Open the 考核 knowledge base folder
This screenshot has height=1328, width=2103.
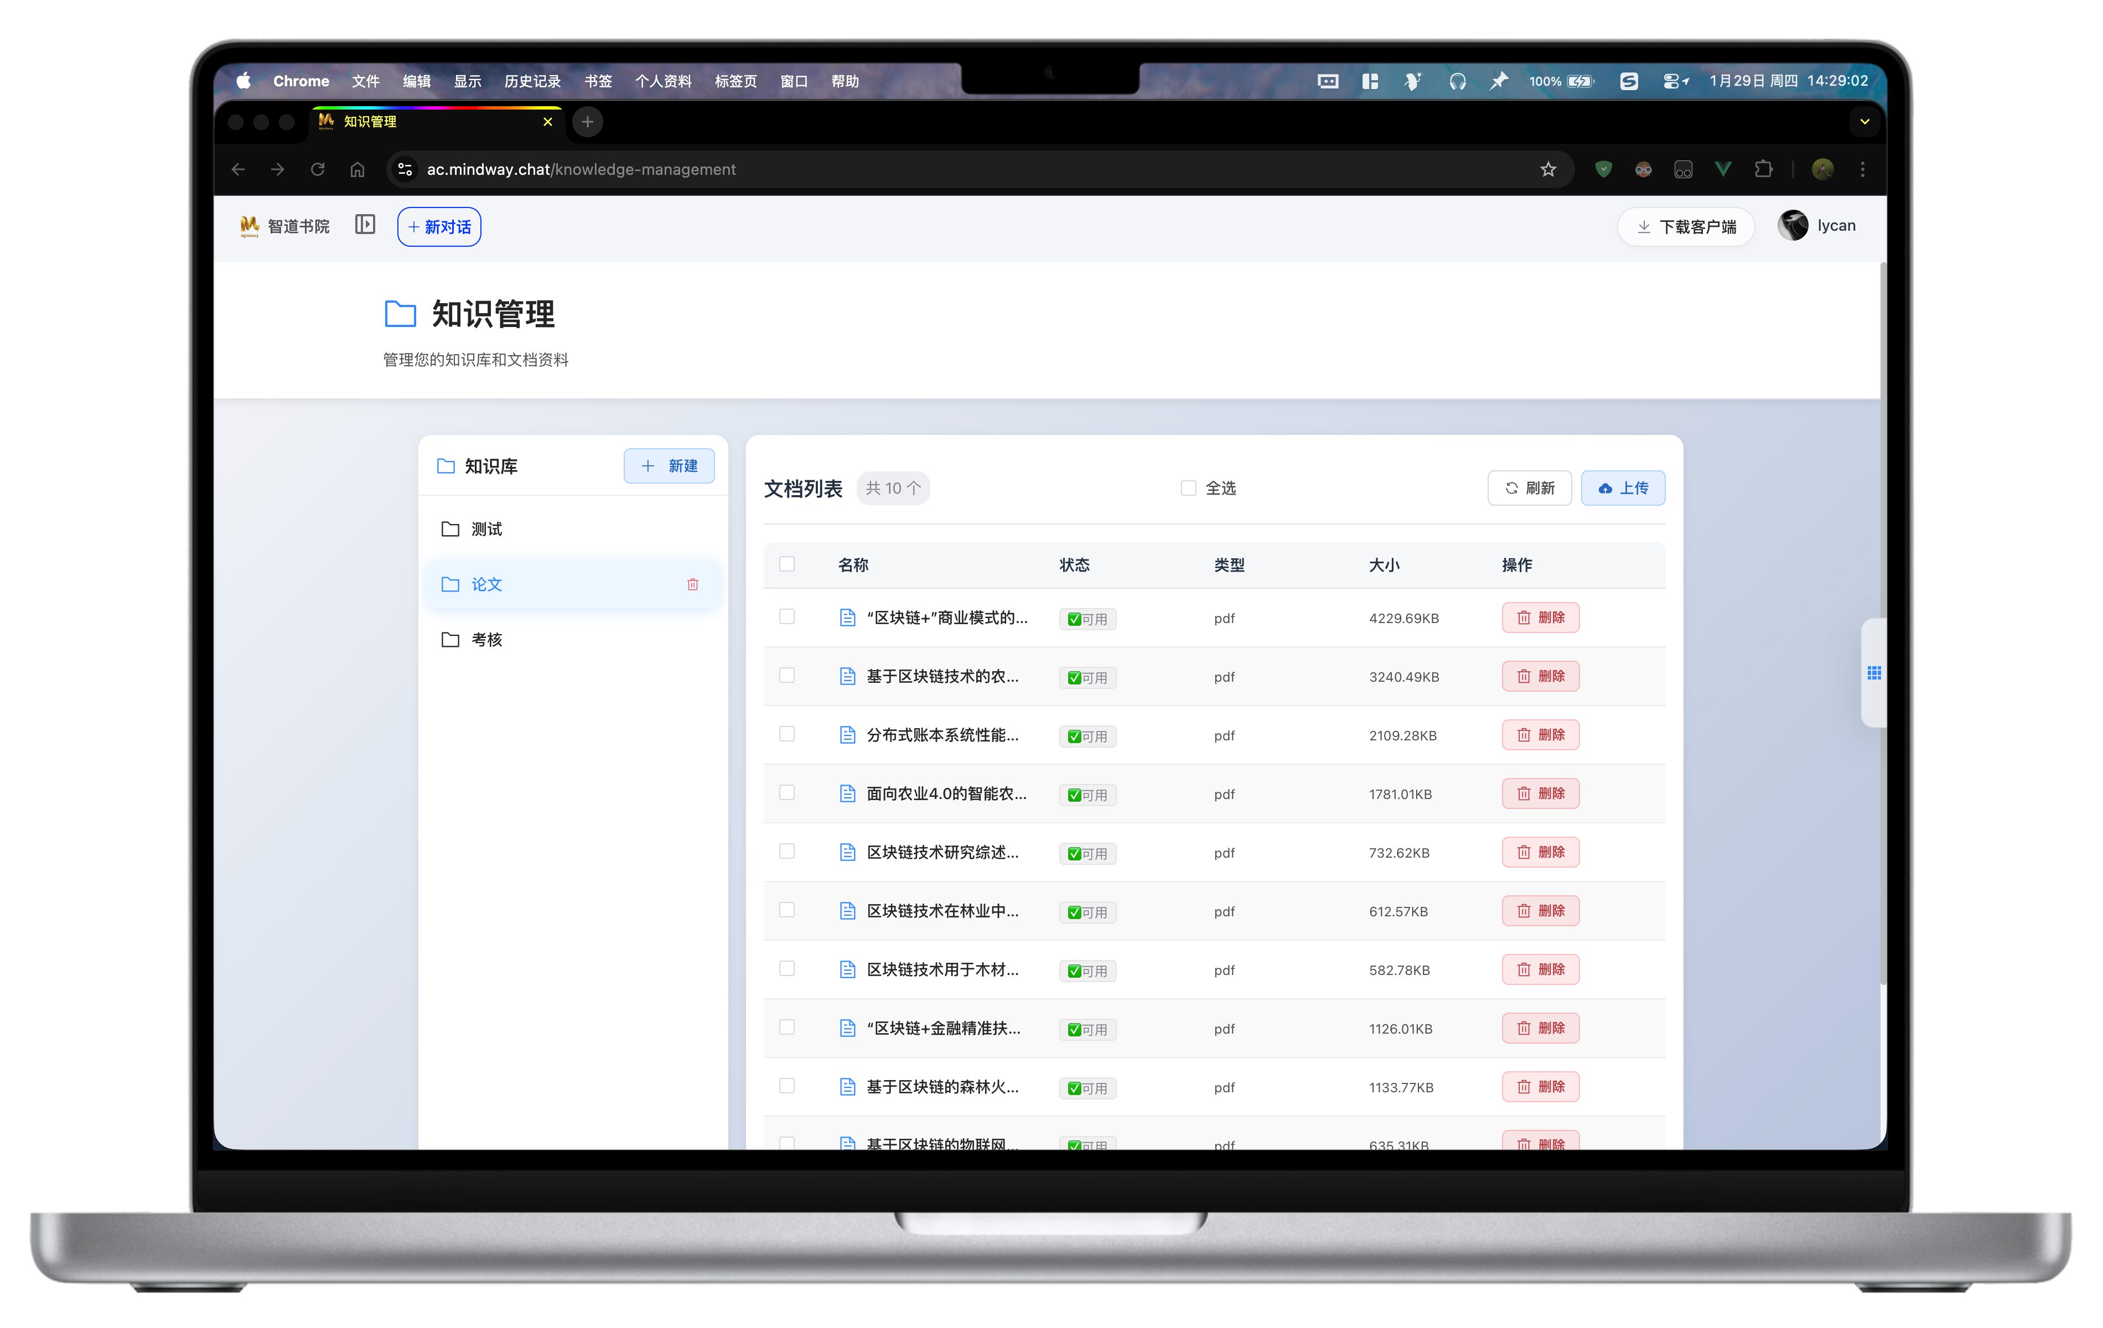pos(573,640)
